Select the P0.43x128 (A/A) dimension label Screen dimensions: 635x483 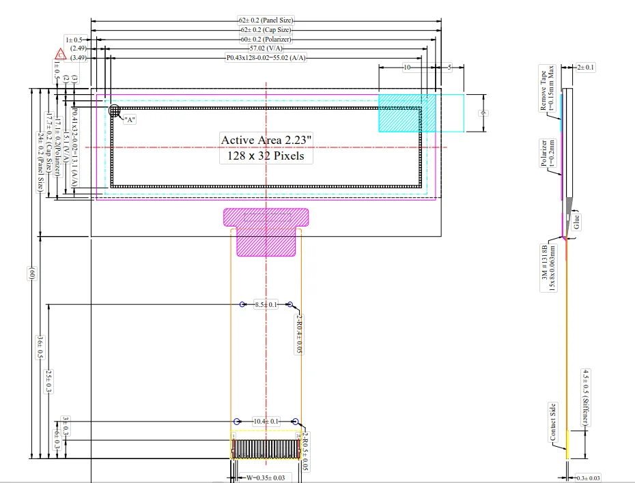pyautogui.click(x=266, y=58)
